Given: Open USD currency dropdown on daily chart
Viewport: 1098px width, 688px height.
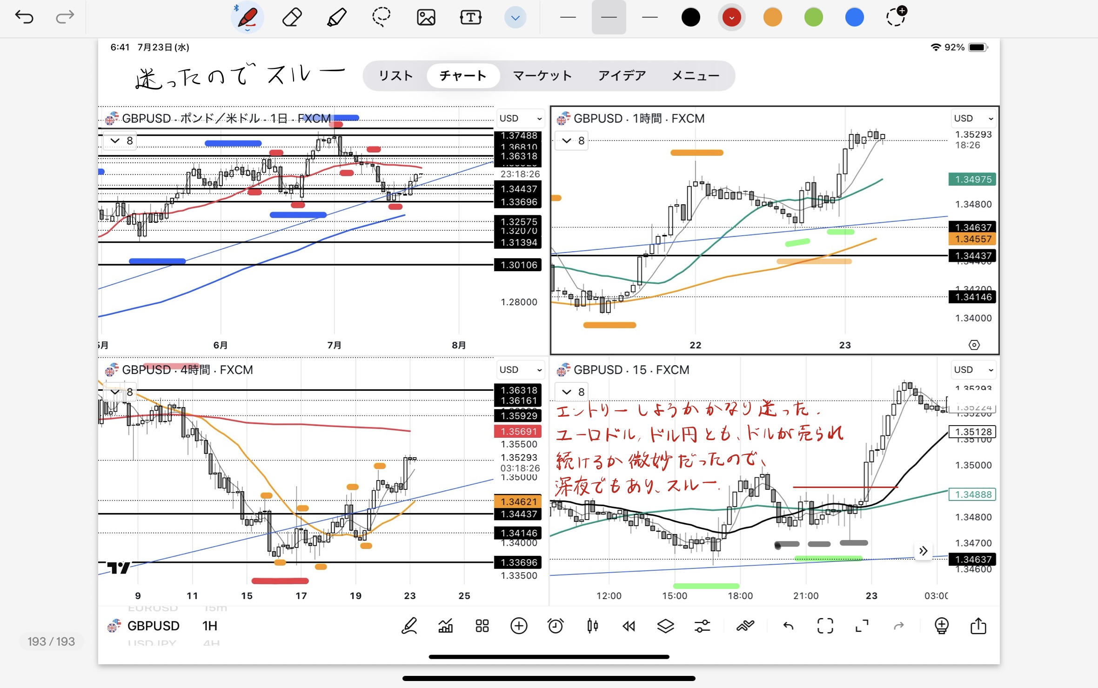Looking at the screenshot, I should pos(520,118).
